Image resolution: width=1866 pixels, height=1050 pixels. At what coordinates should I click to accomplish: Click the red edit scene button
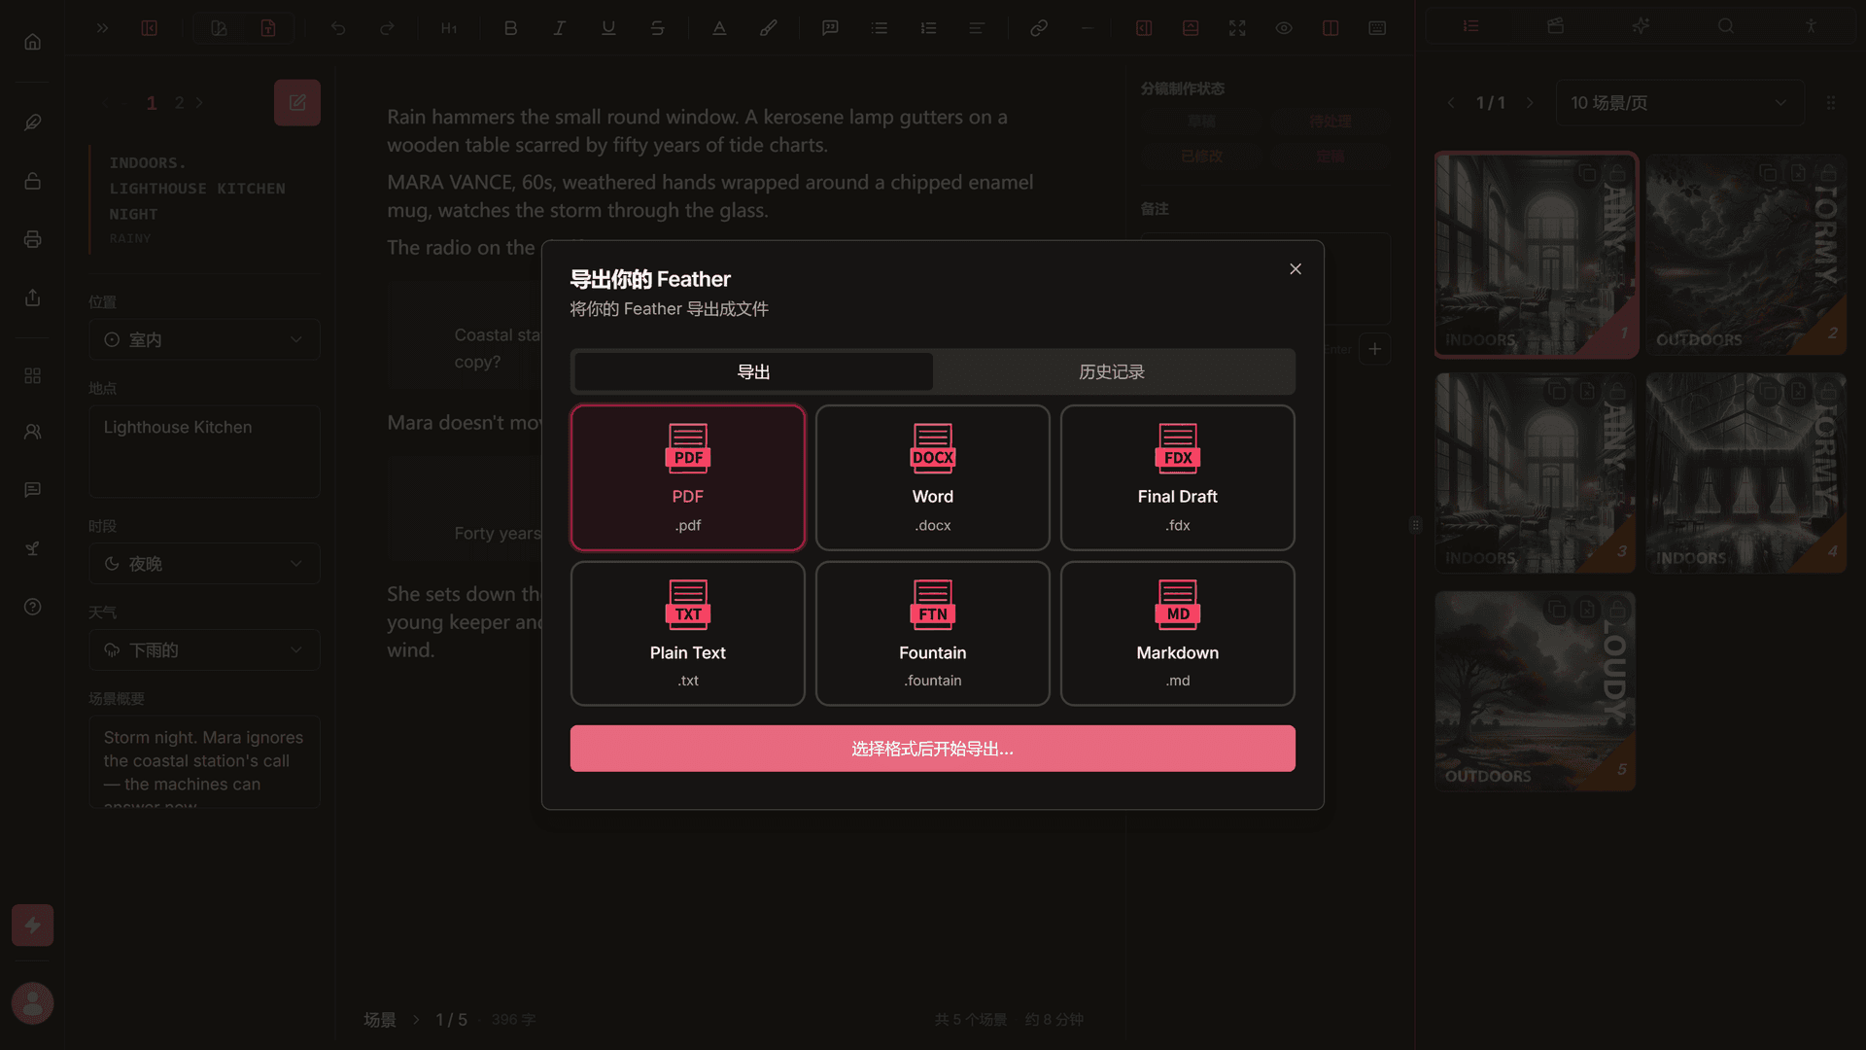(x=297, y=102)
